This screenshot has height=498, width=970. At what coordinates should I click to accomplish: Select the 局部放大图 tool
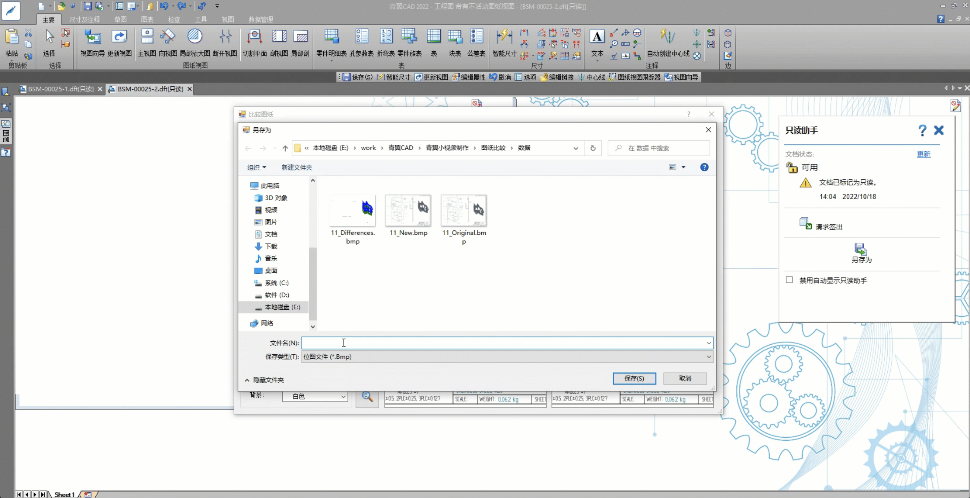pyautogui.click(x=195, y=42)
